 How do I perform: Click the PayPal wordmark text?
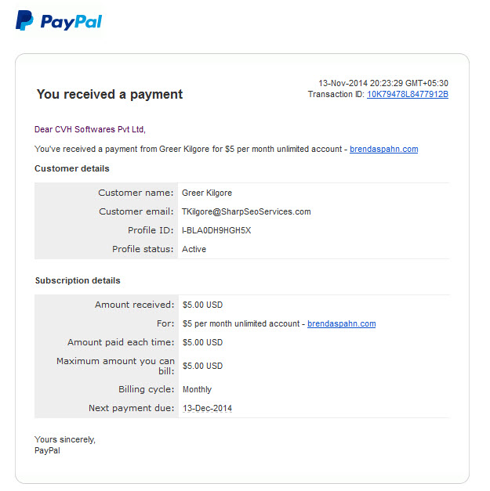pos(71,22)
